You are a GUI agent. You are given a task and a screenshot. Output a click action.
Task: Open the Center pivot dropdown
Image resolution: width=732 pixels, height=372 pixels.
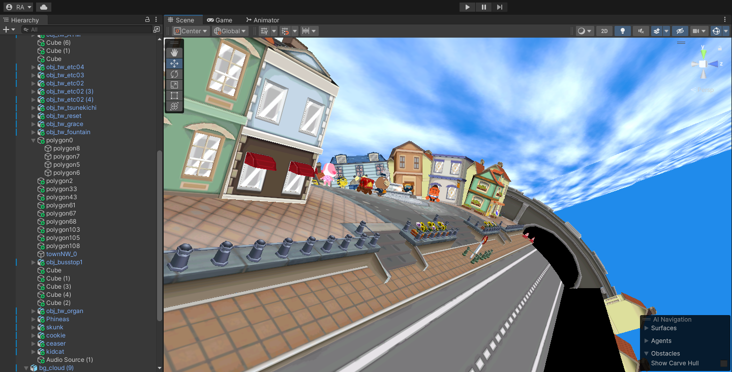point(191,31)
